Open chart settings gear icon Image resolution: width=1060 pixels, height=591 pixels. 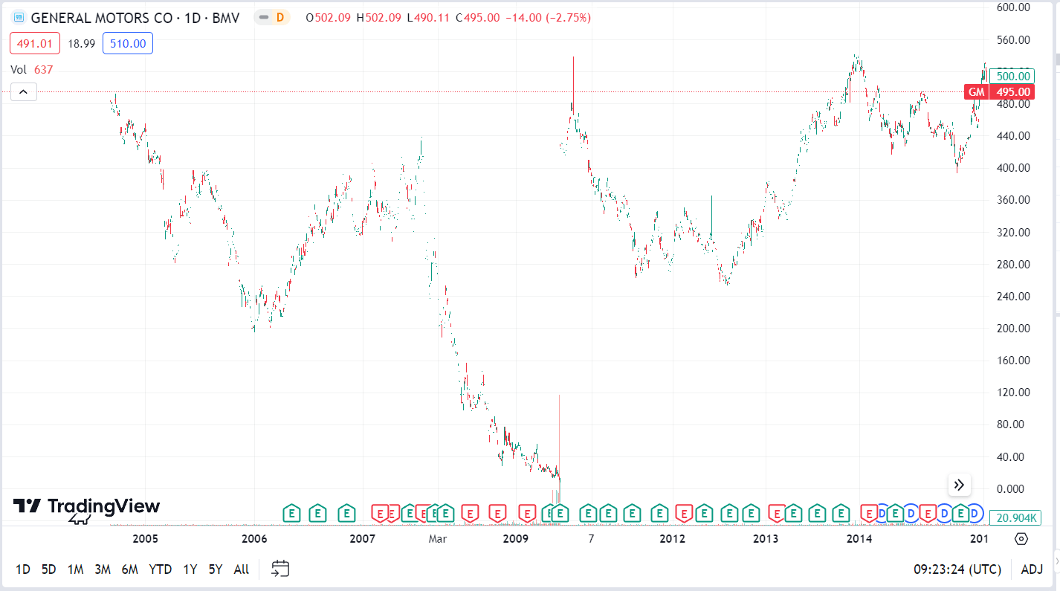click(x=1021, y=539)
